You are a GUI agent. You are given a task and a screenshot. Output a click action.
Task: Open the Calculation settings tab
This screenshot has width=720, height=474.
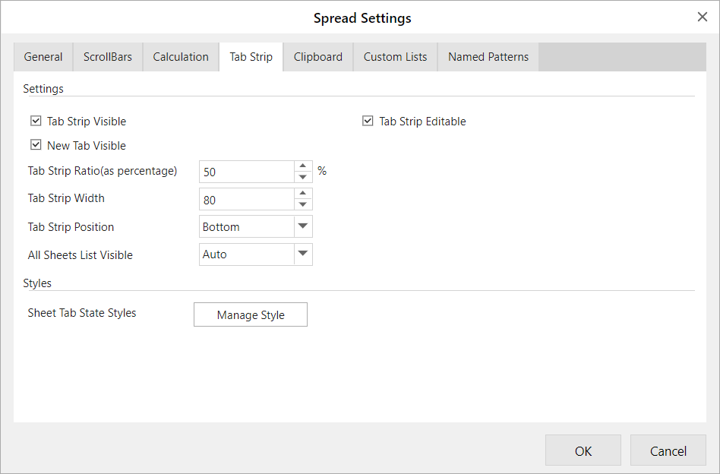(x=180, y=56)
